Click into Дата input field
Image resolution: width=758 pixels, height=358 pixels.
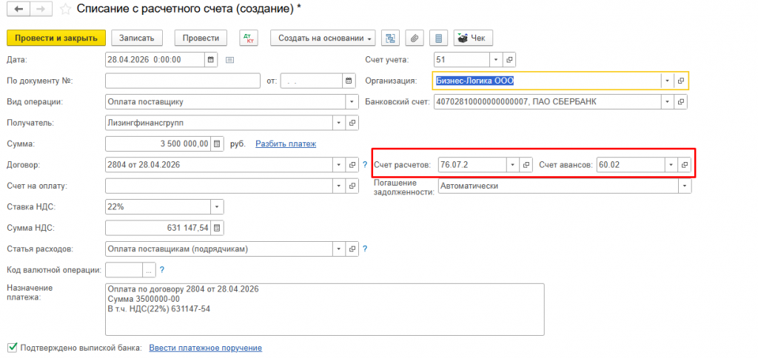155,60
